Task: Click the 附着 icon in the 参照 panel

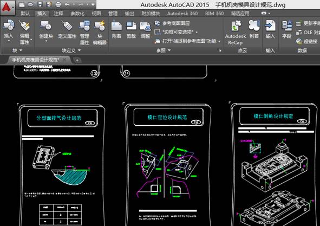Action: pos(116,26)
